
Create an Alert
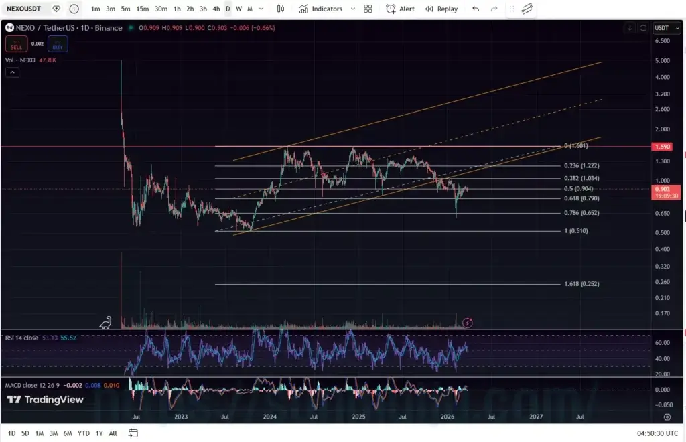click(x=400, y=9)
